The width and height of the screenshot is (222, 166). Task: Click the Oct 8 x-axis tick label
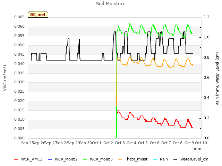point(178,143)
